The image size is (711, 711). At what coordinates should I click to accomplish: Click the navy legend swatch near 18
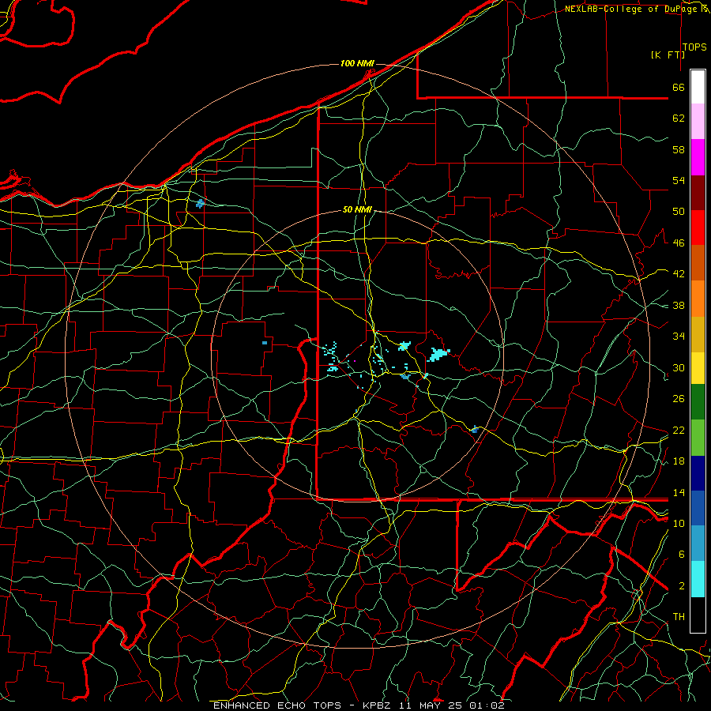(x=698, y=473)
